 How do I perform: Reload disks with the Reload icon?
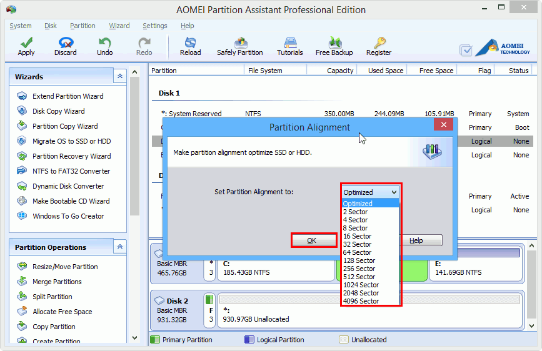[191, 46]
